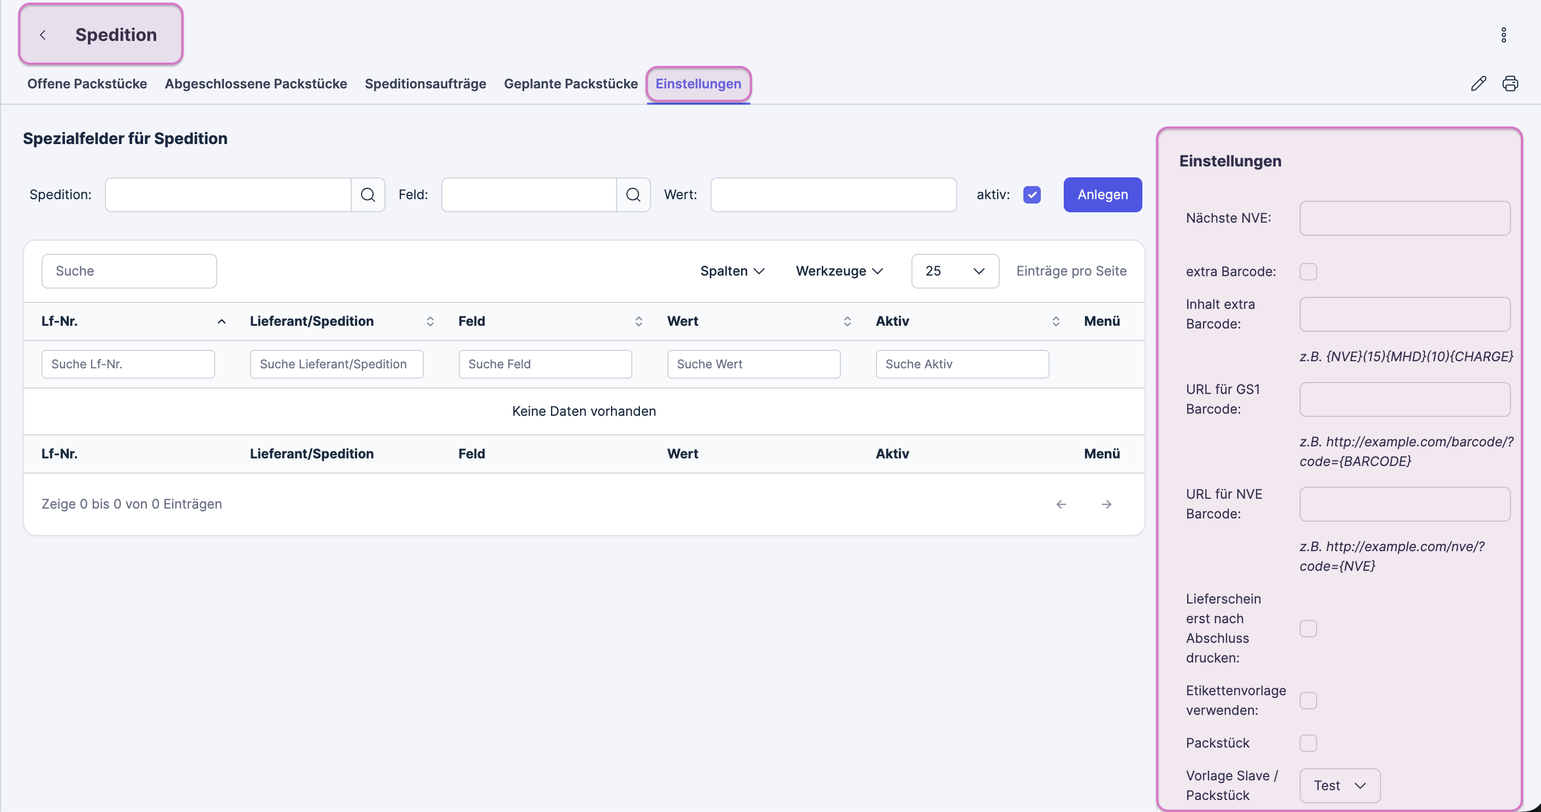Image resolution: width=1541 pixels, height=812 pixels.
Task: Switch to Offene Packstücke tab
Action: tap(87, 83)
